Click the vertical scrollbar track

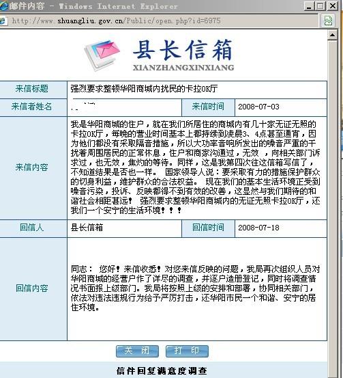point(332,207)
